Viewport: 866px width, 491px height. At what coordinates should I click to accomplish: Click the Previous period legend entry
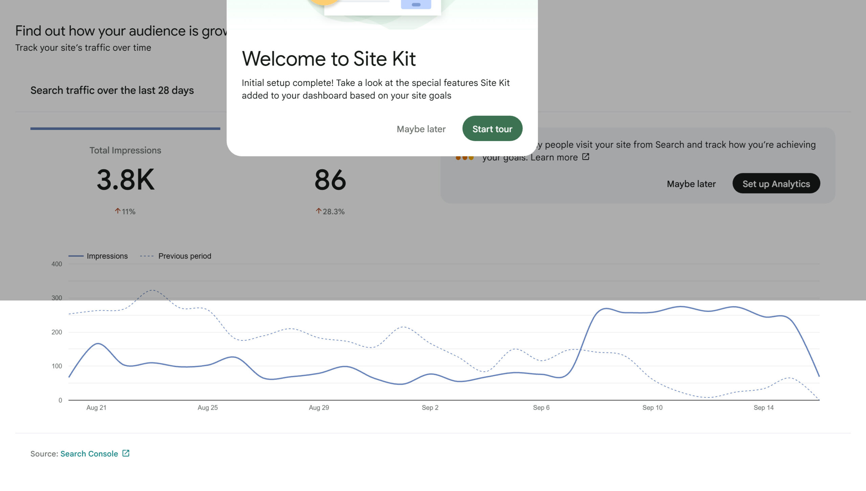tap(176, 256)
